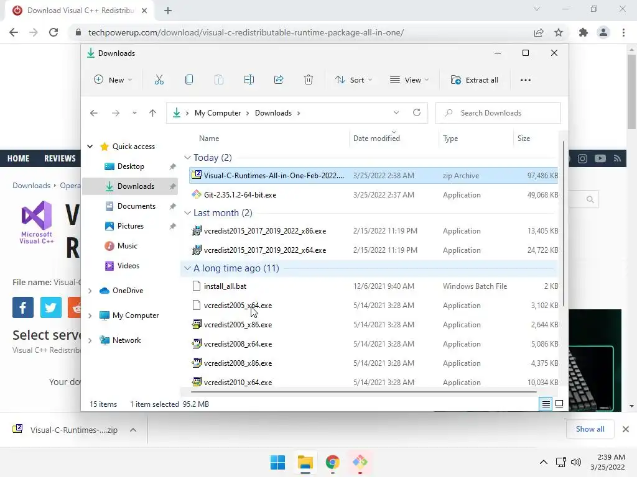Click Downloads breadcrumb link on webpage

pos(31,185)
